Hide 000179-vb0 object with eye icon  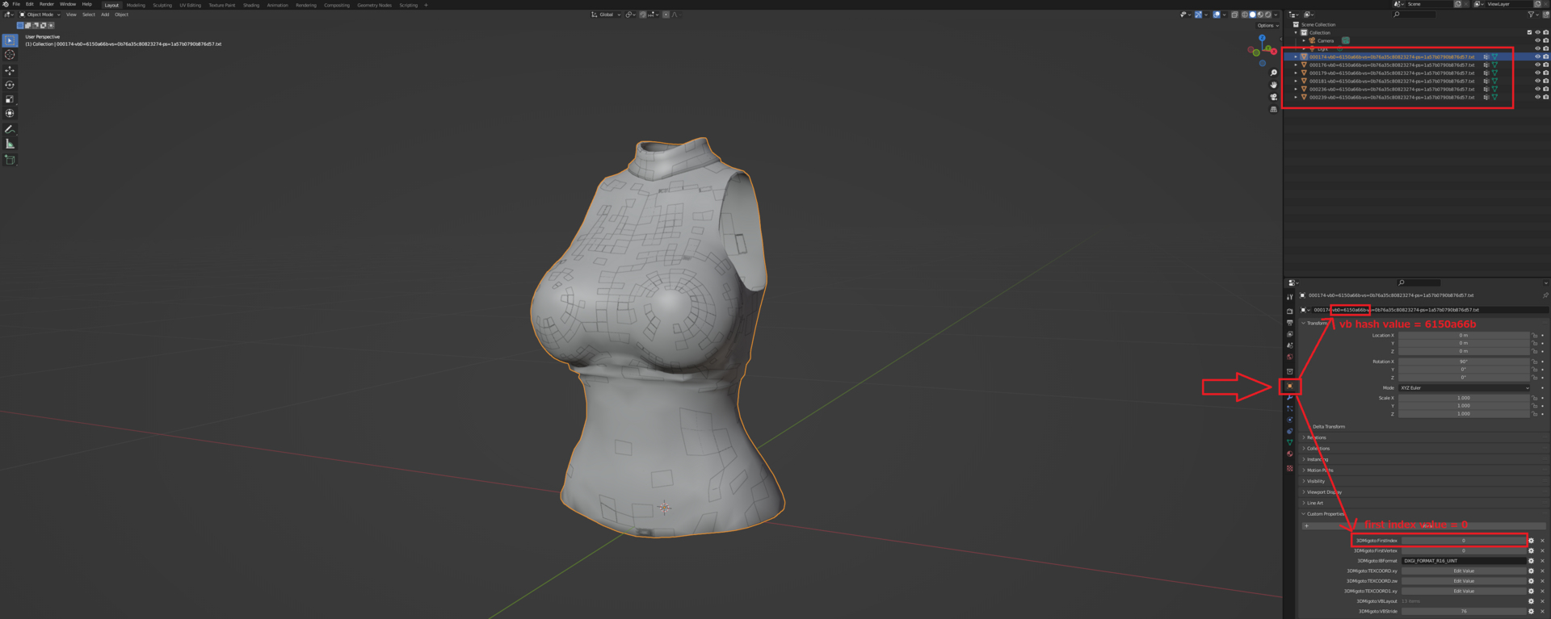pyautogui.click(x=1537, y=73)
